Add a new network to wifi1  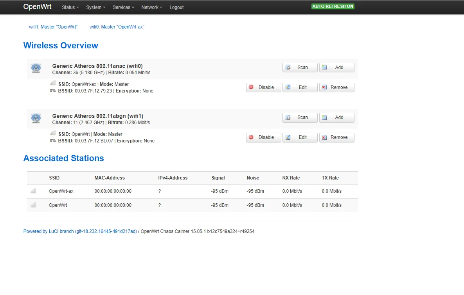pos(336,117)
